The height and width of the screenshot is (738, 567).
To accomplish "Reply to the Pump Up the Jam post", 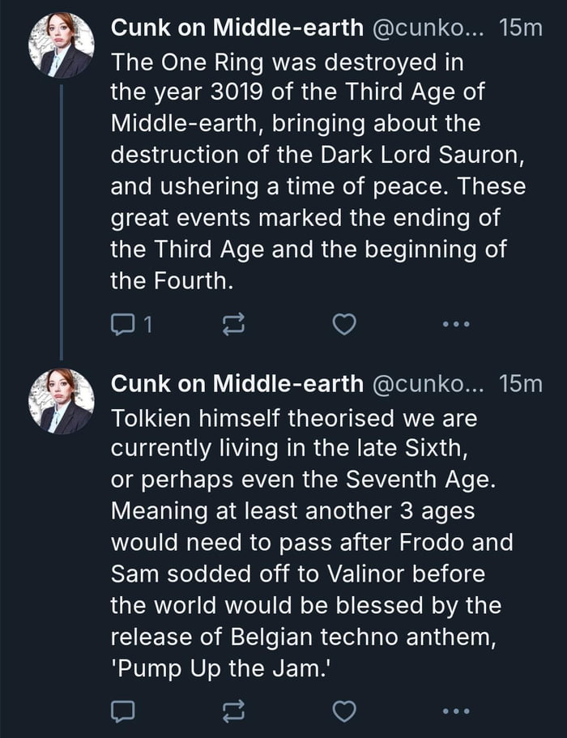I will tap(120, 711).
